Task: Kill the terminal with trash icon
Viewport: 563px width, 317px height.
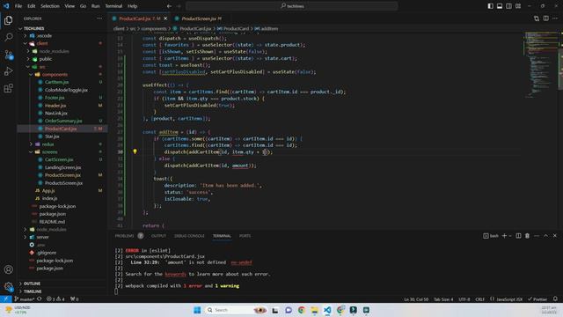Action: (x=527, y=236)
